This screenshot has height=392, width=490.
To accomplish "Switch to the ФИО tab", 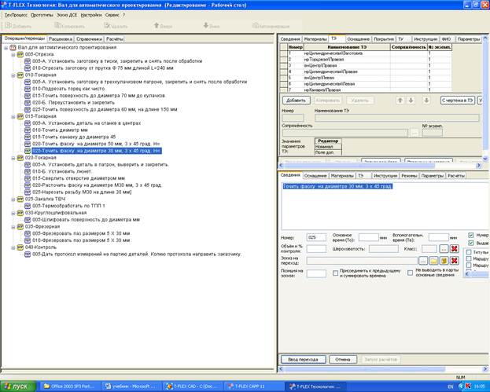I will tap(446, 39).
